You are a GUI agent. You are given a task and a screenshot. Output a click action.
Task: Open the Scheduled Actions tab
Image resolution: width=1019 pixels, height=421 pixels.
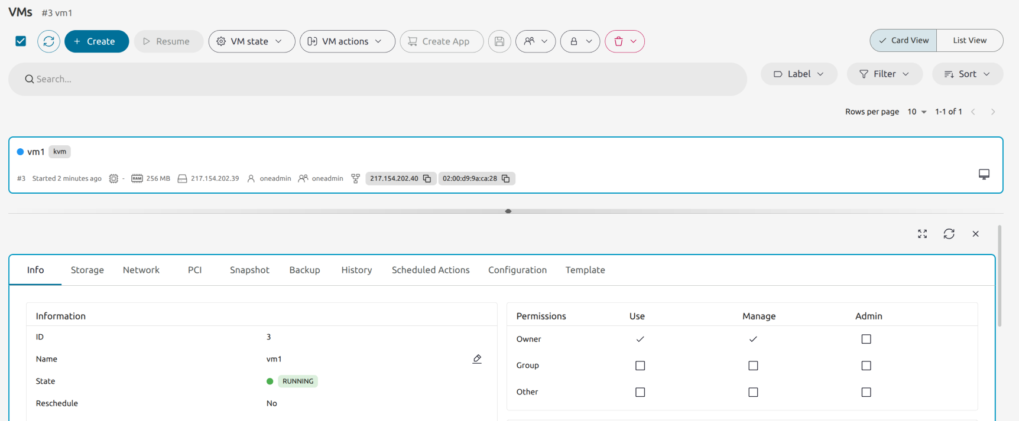click(x=430, y=270)
